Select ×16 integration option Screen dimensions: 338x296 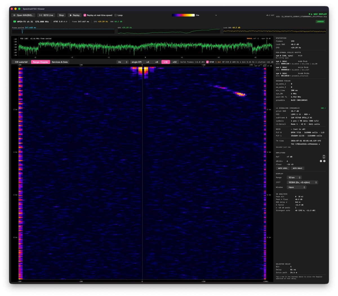click(x=166, y=62)
